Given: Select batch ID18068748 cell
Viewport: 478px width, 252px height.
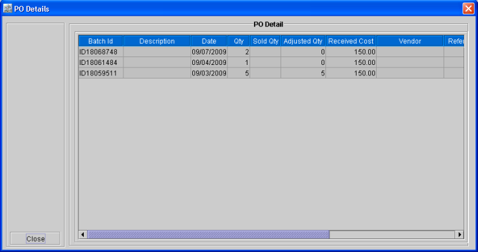Looking at the screenshot, I should click(101, 52).
